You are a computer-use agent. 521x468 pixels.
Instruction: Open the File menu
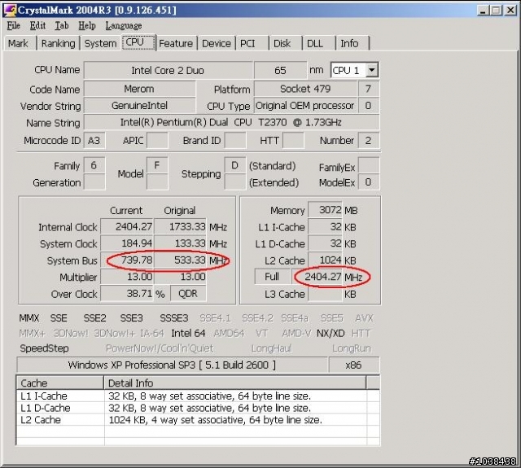[x=14, y=25]
